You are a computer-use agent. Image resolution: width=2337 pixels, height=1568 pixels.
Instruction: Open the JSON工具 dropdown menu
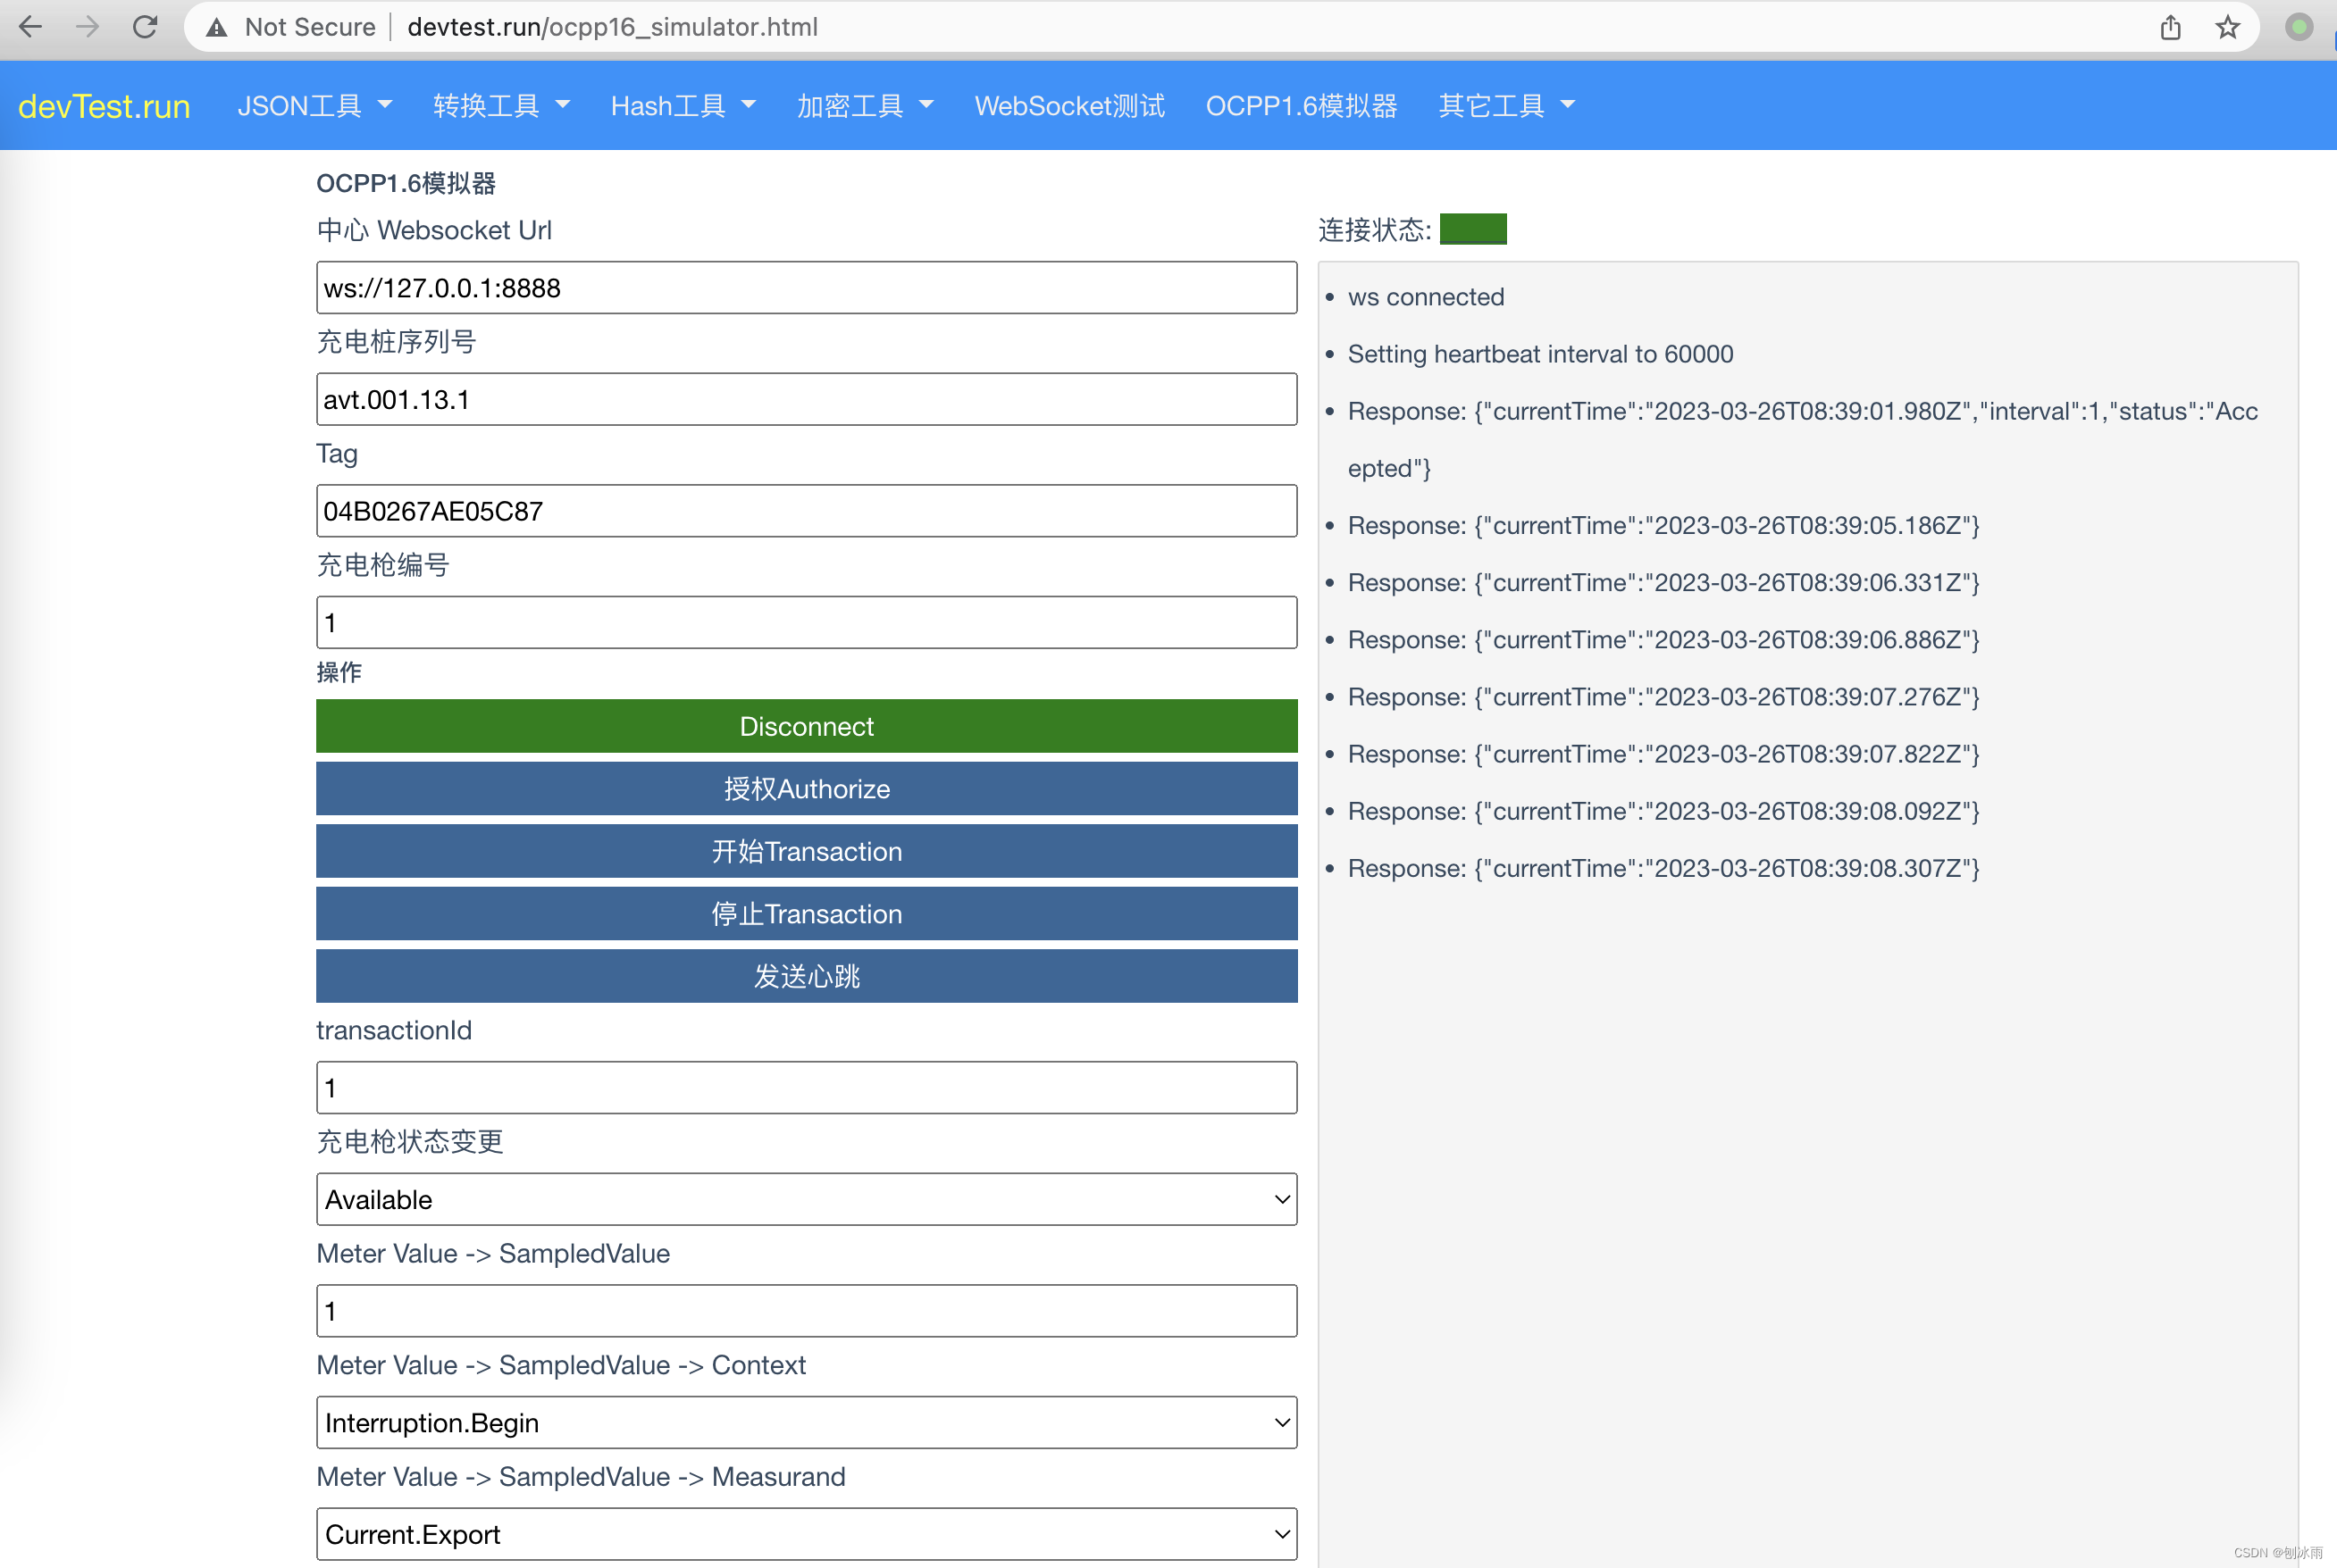click(314, 105)
